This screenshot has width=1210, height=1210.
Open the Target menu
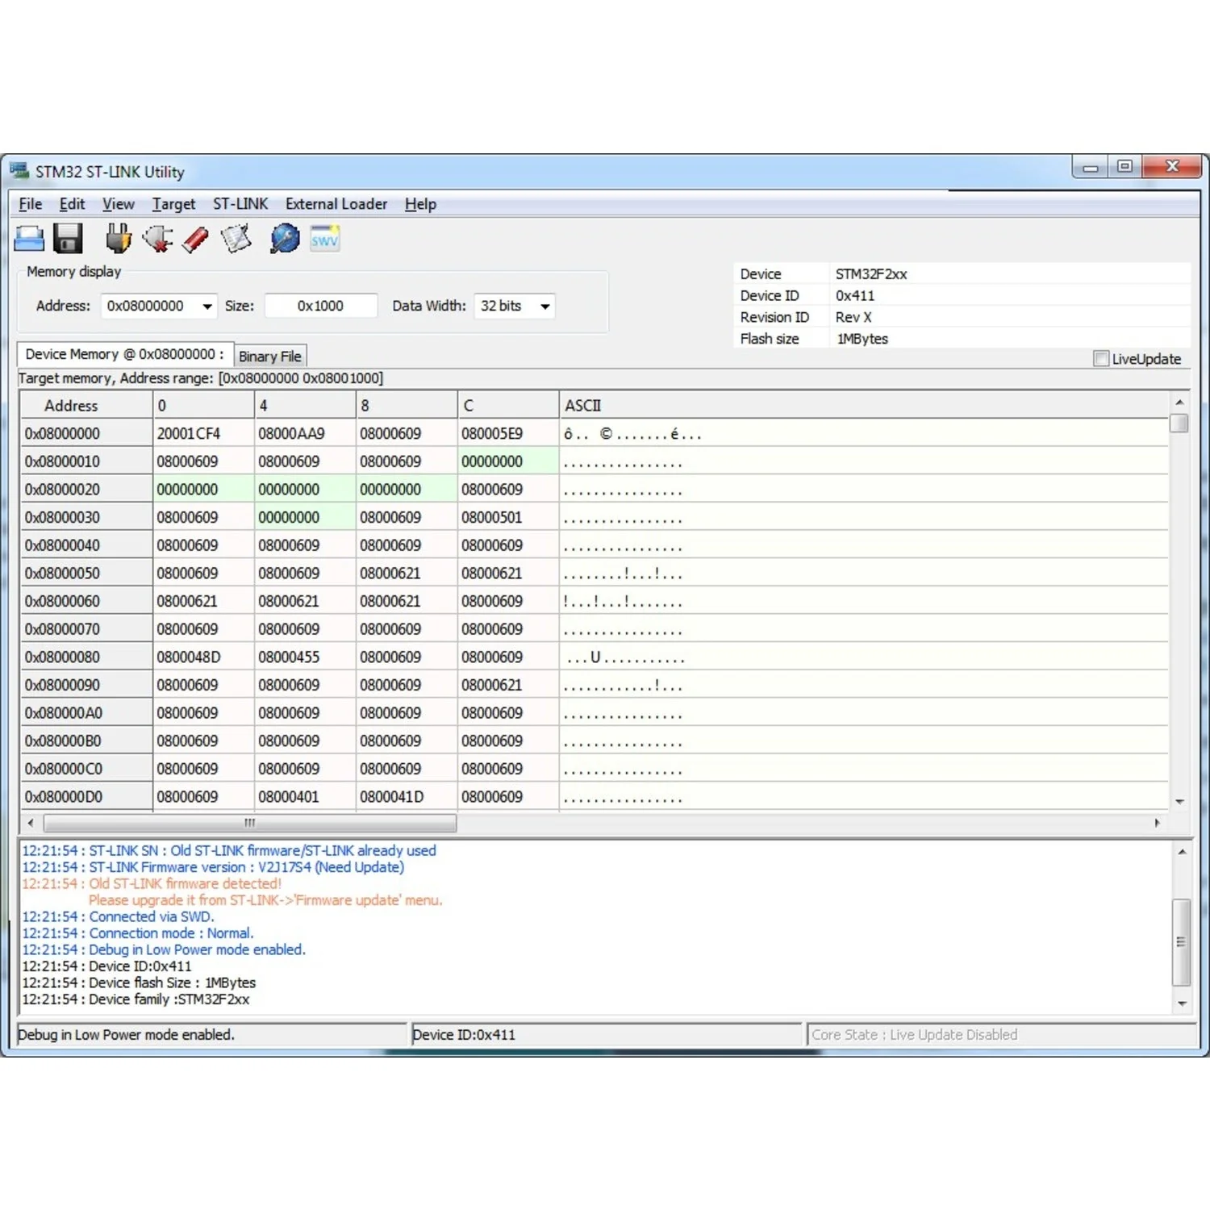pyautogui.click(x=173, y=204)
